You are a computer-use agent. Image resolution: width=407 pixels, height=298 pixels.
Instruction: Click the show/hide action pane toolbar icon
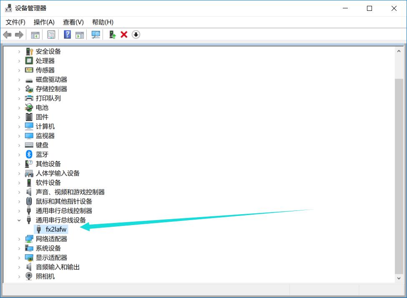tap(80, 35)
